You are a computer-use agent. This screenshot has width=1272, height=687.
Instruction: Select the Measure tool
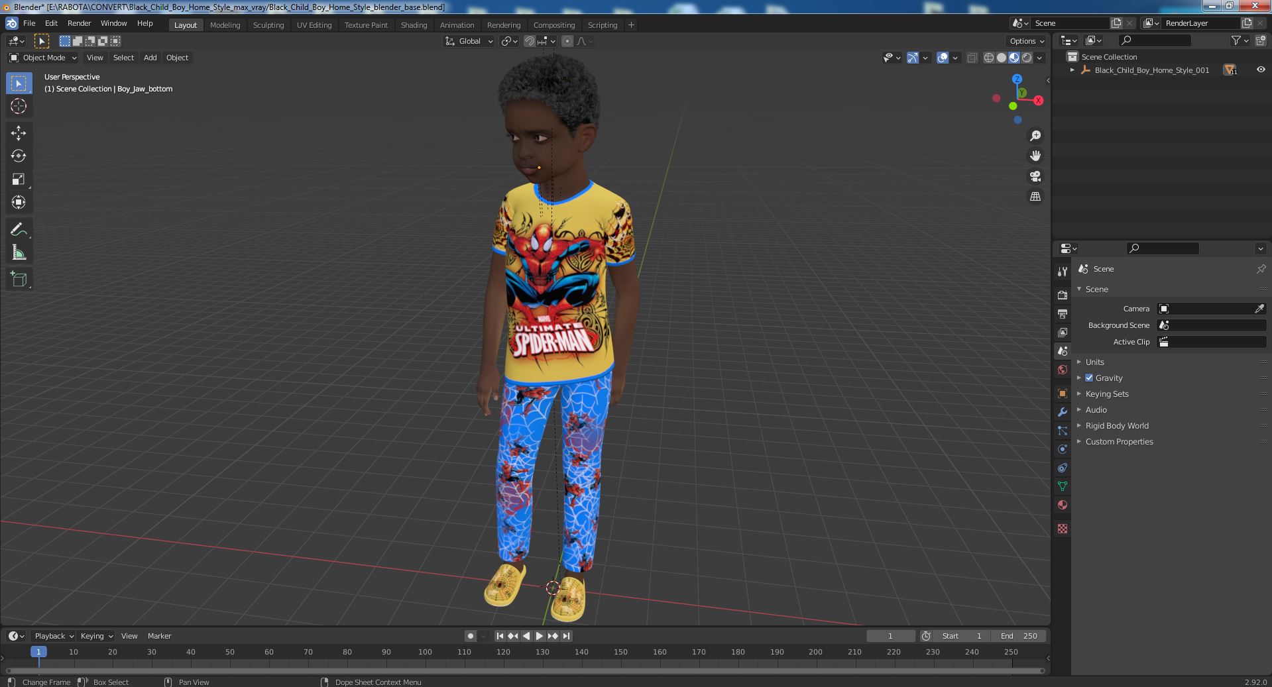[19, 253]
